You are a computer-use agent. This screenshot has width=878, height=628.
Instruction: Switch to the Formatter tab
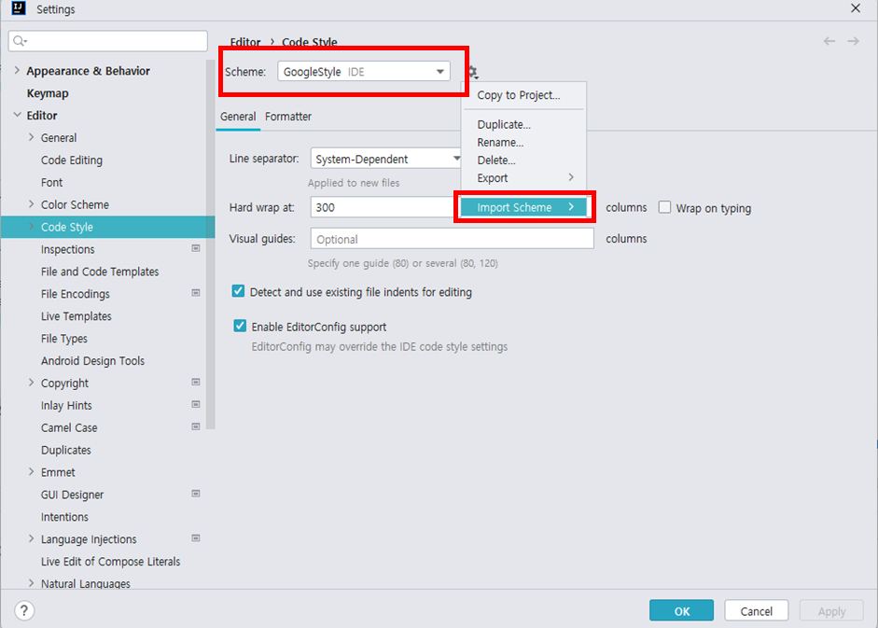point(288,118)
